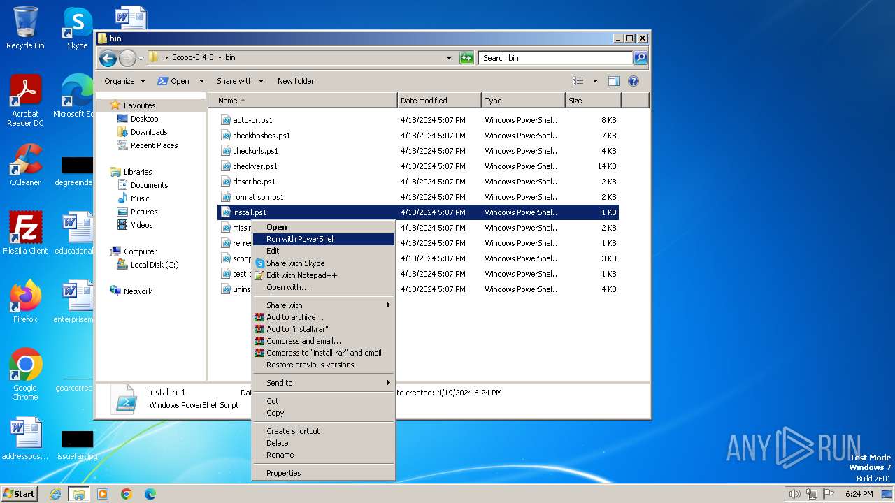Click the address bar refresh icon
Viewport: 895px width, 503px height.
pyautogui.click(x=466, y=58)
